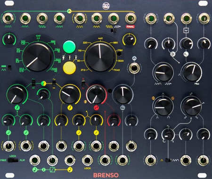Toggle the FREE LOCK FLIP switch

point(13,160)
